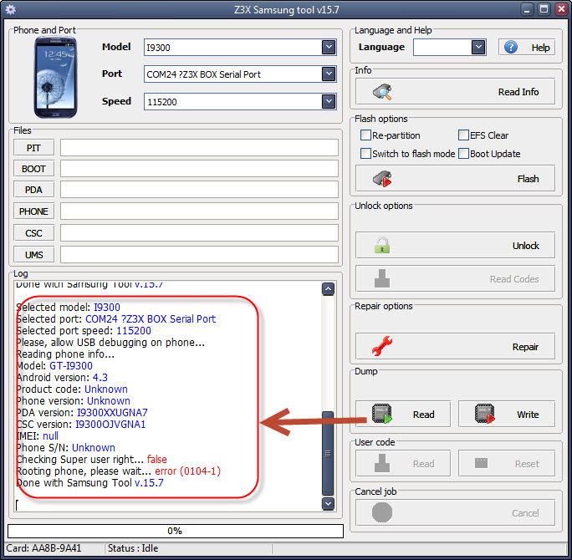Screen dimensions: 572x560
Task: Click the BOOT file path field
Action: click(x=199, y=169)
